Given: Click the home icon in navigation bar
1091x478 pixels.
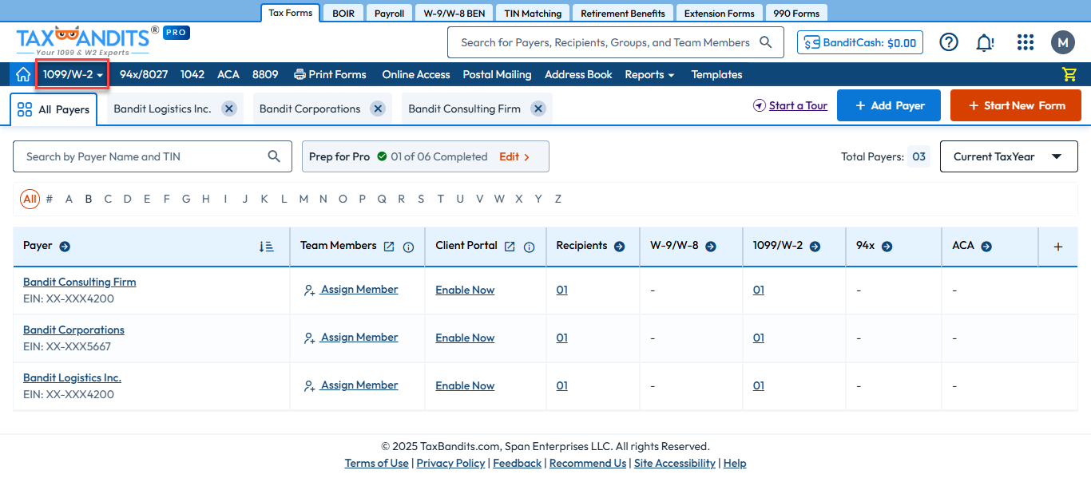Looking at the screenshot, I should (x=23, y=74).
